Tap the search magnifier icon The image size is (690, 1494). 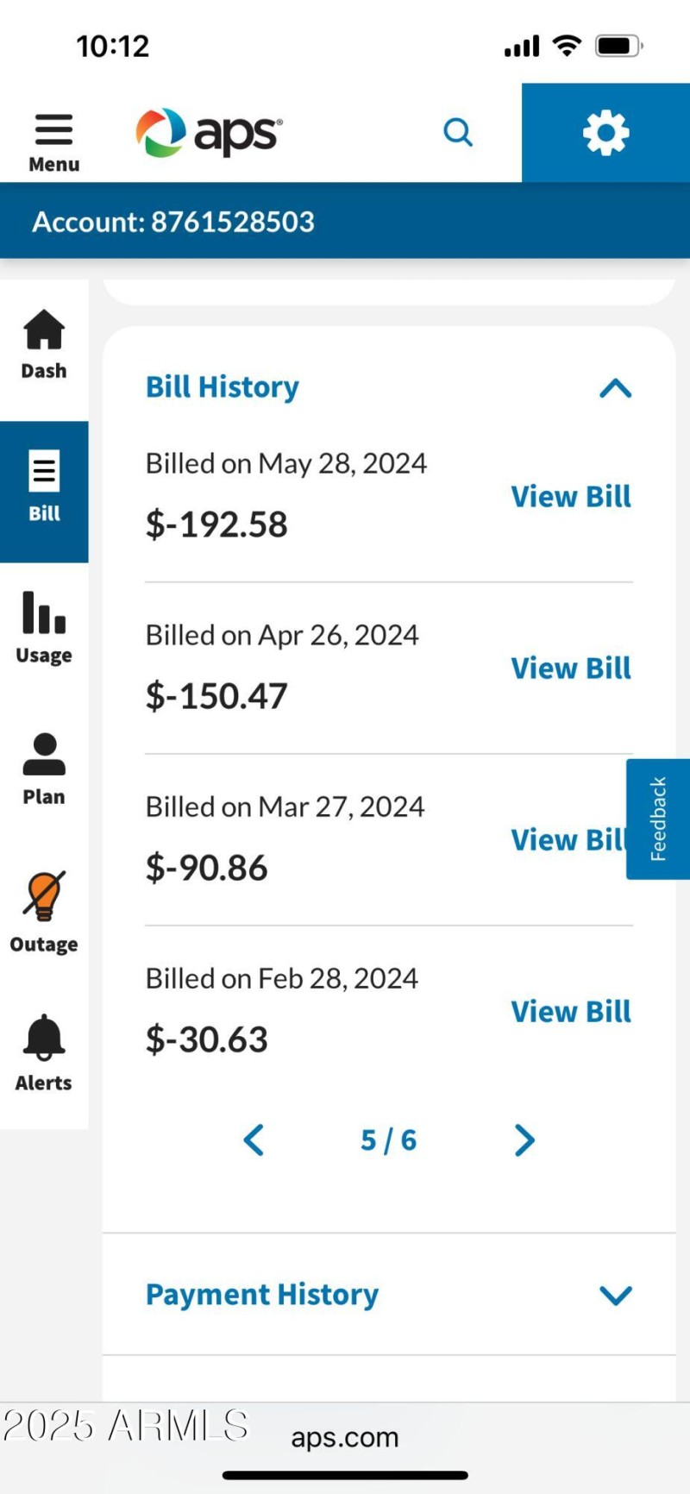click(458, 133)
